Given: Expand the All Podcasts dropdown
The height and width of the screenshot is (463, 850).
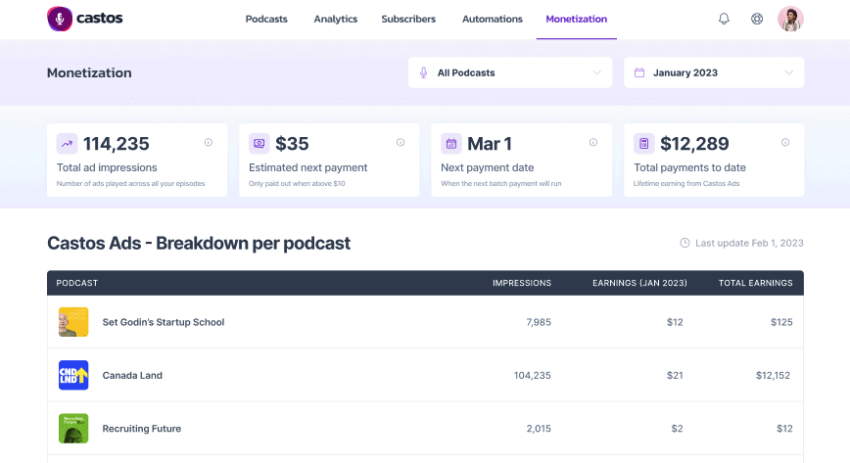Looking at the screenshot, I should 509,72.
